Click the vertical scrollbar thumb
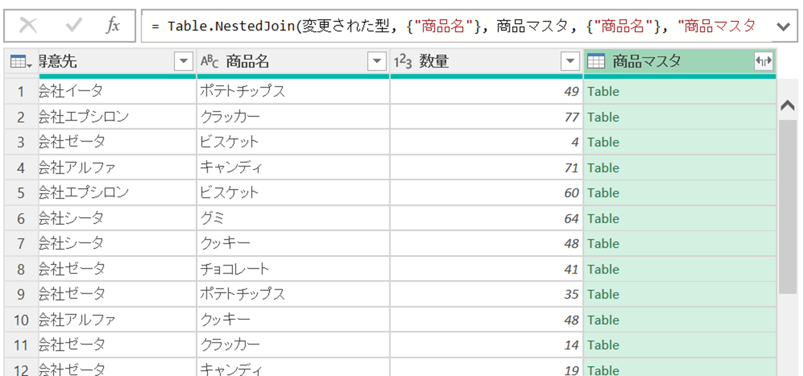Viewport: 804px width, 376px height. click(787, 206)
